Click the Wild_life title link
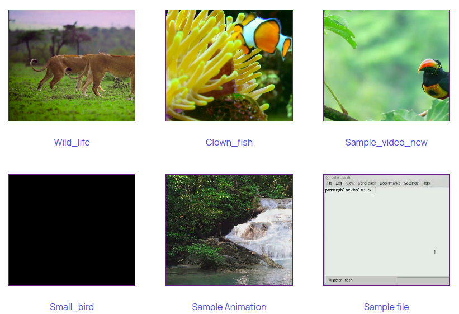The width and height of the screenshot is (459, 314). point(72,142)
